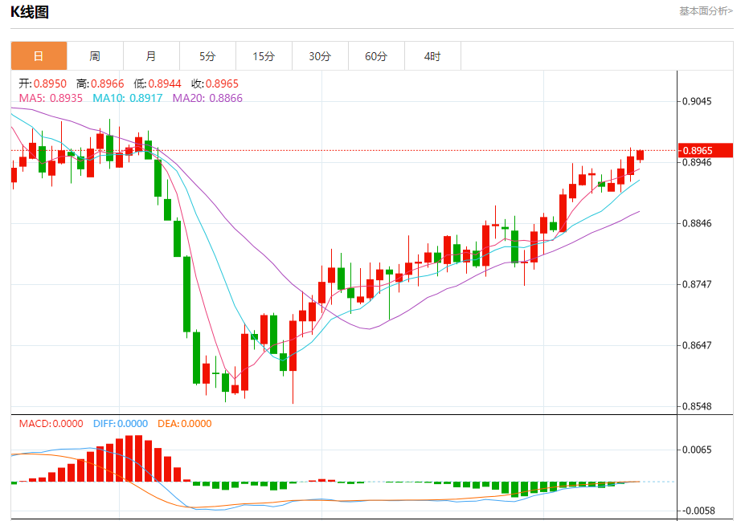Viewport: 741px width, 521px height.
Task: Click the 0.8946 price axis label
Action: click(697, 162)
